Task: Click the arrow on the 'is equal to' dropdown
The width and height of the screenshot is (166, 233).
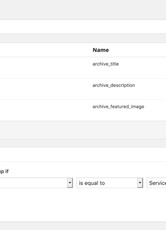Action: 140,183
